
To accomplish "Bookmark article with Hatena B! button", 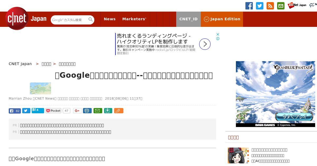I will coord(38,110).
